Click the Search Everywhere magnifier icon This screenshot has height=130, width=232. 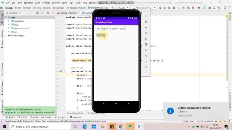pyautogui.click(x=225, y=8)
